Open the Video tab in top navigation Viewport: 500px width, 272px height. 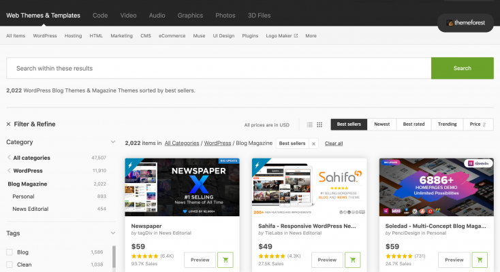pyautogui.click(x=128, y=15)
